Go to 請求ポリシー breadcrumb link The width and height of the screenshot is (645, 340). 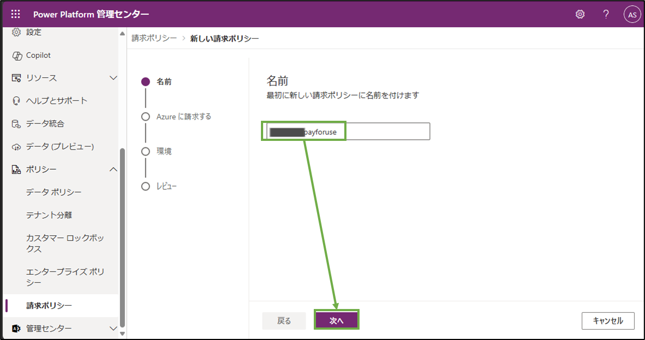154,39
